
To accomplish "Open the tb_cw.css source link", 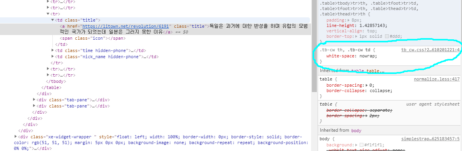I will click(x=430, y=50).
